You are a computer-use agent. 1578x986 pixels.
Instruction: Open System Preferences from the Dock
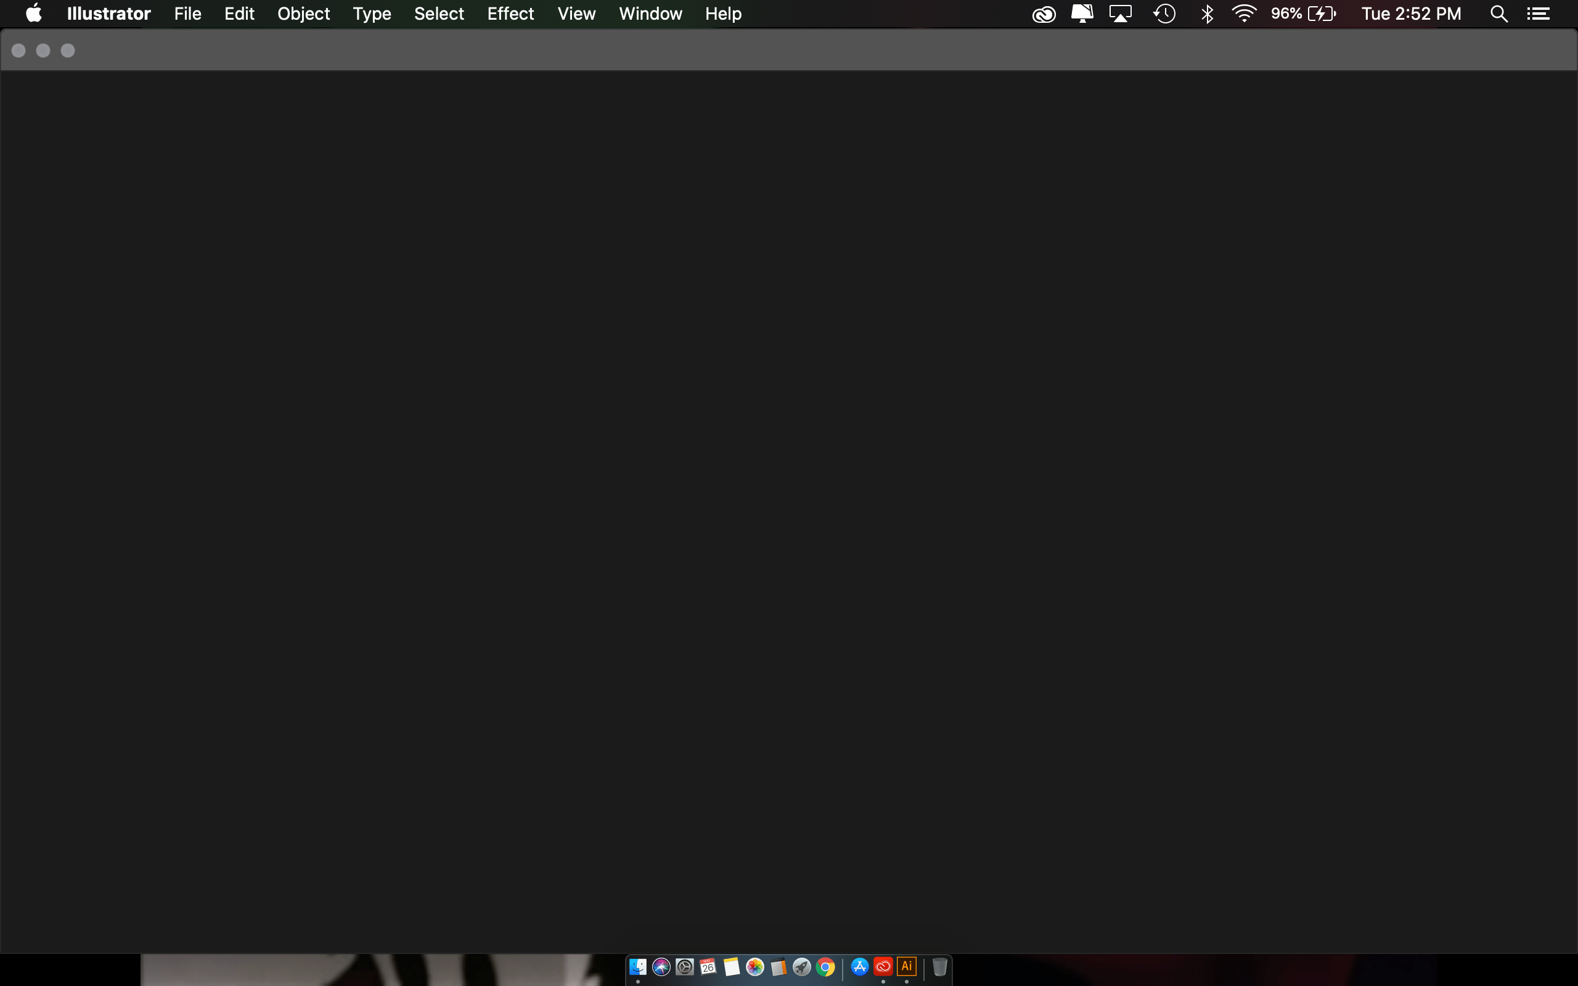tap(685, 968)
